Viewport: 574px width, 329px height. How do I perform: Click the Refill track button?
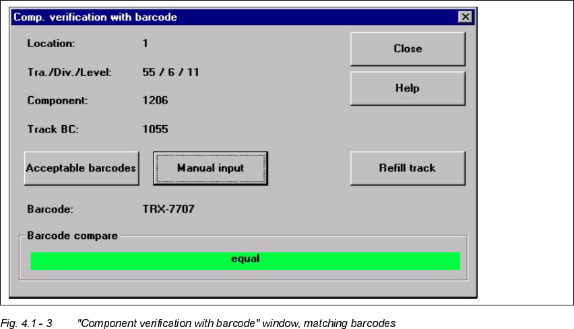(408, 168)
